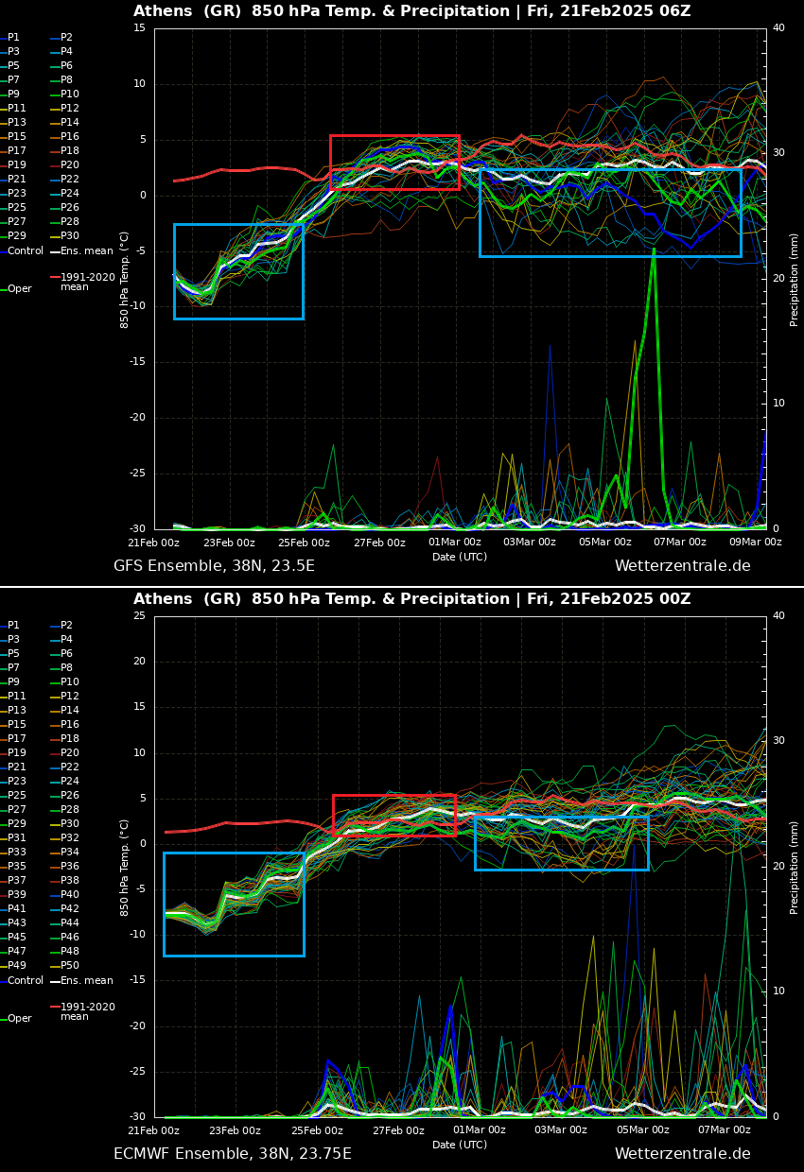804x1172 pixels.
Task: Click the '09Mar 00z' date tick label
Action: point(756,543)
